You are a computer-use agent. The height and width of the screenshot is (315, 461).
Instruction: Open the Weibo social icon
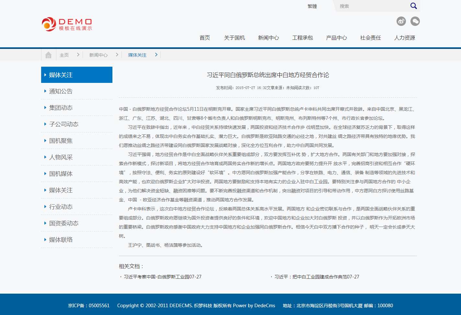[x=401, y=21]
